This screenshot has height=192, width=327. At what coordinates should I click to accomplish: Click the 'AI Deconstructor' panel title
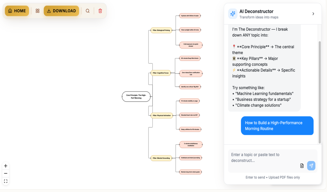click(256, 11)
